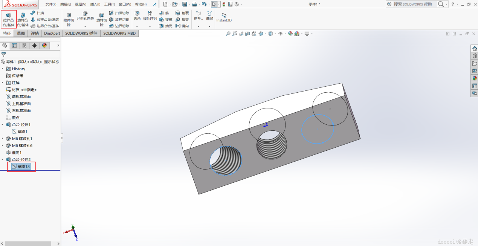Open the appearances color ball in right task pane
478x246 pixels.
point(475,78)
